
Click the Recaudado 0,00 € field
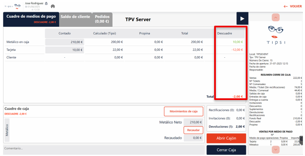(194, 138)
